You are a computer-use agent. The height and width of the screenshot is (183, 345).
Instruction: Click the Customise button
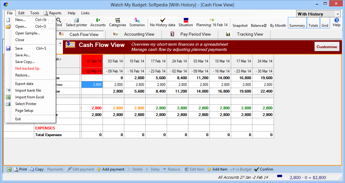[327, 47]
